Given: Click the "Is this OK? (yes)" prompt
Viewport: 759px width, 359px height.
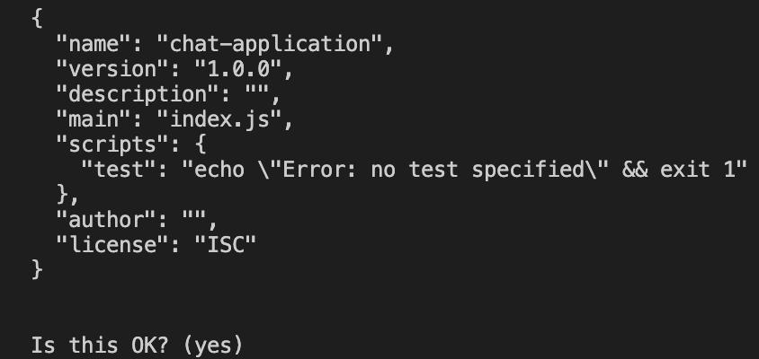Looking at the screenshot, I should click(x=137, y=346).
